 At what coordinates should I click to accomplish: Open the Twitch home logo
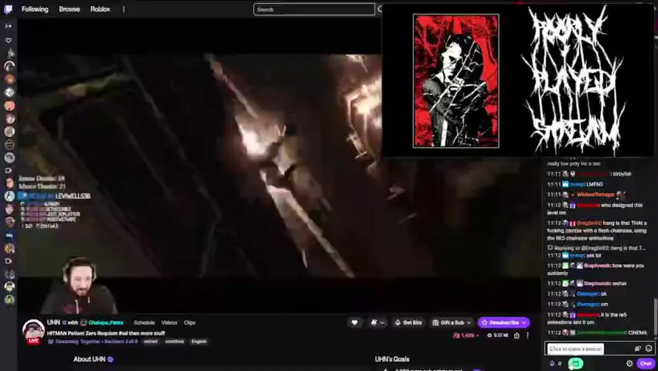coord(8,9)
